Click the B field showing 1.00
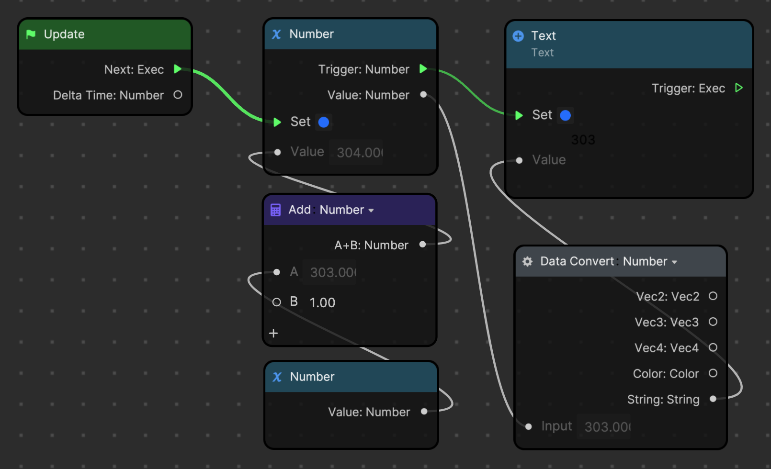 pos(322,302)
